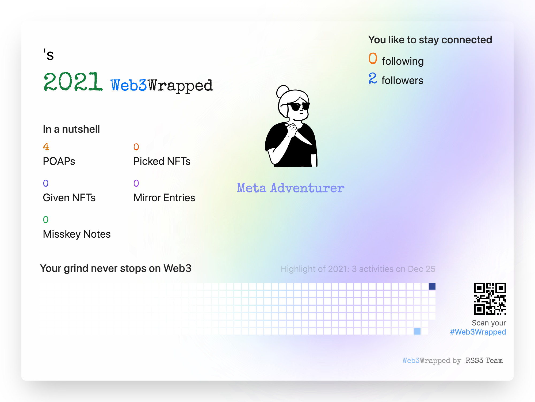Click the blue 2 followers count
Viewport: 535px width, 402px height.
[373, 78]
